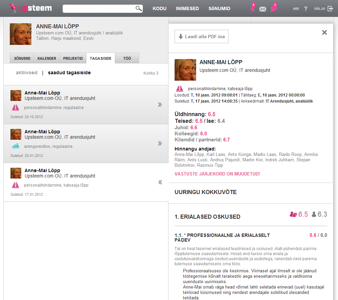The image size is (338, 300).
Task: Click the Juhid: 6.6 score line
Action: point(186,128)
